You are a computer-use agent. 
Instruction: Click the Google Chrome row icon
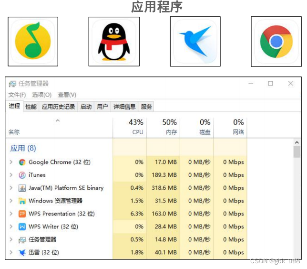pyautogui.click(x=22, y=162)
